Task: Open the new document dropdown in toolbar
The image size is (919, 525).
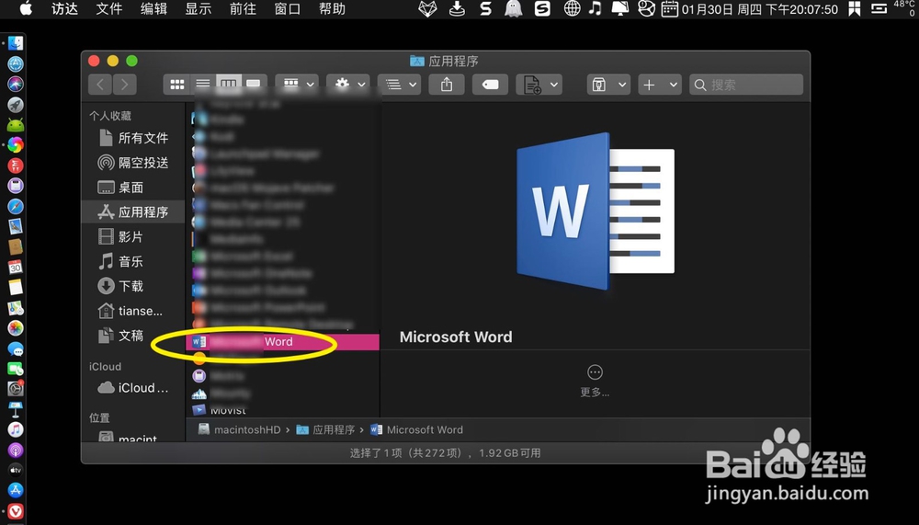Action: [x=539, y=85]
